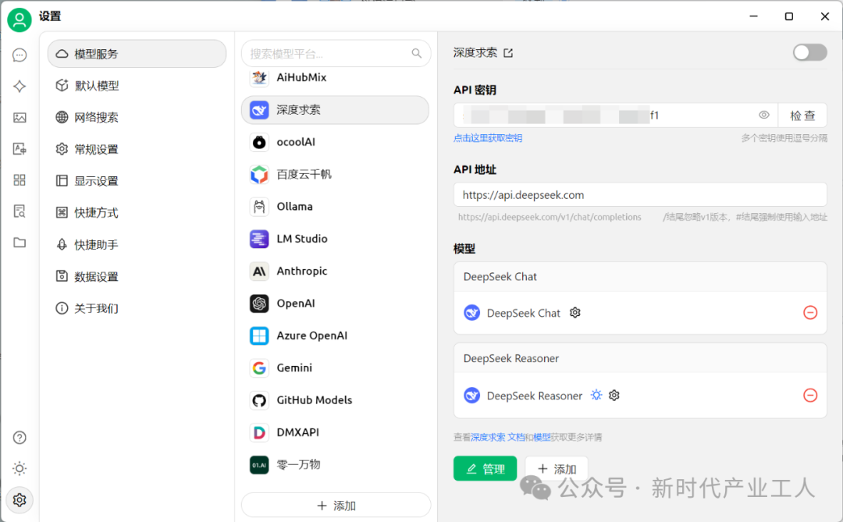Click the API 地址 URL field
Viewport: 843px width, 522px height.
640,194
